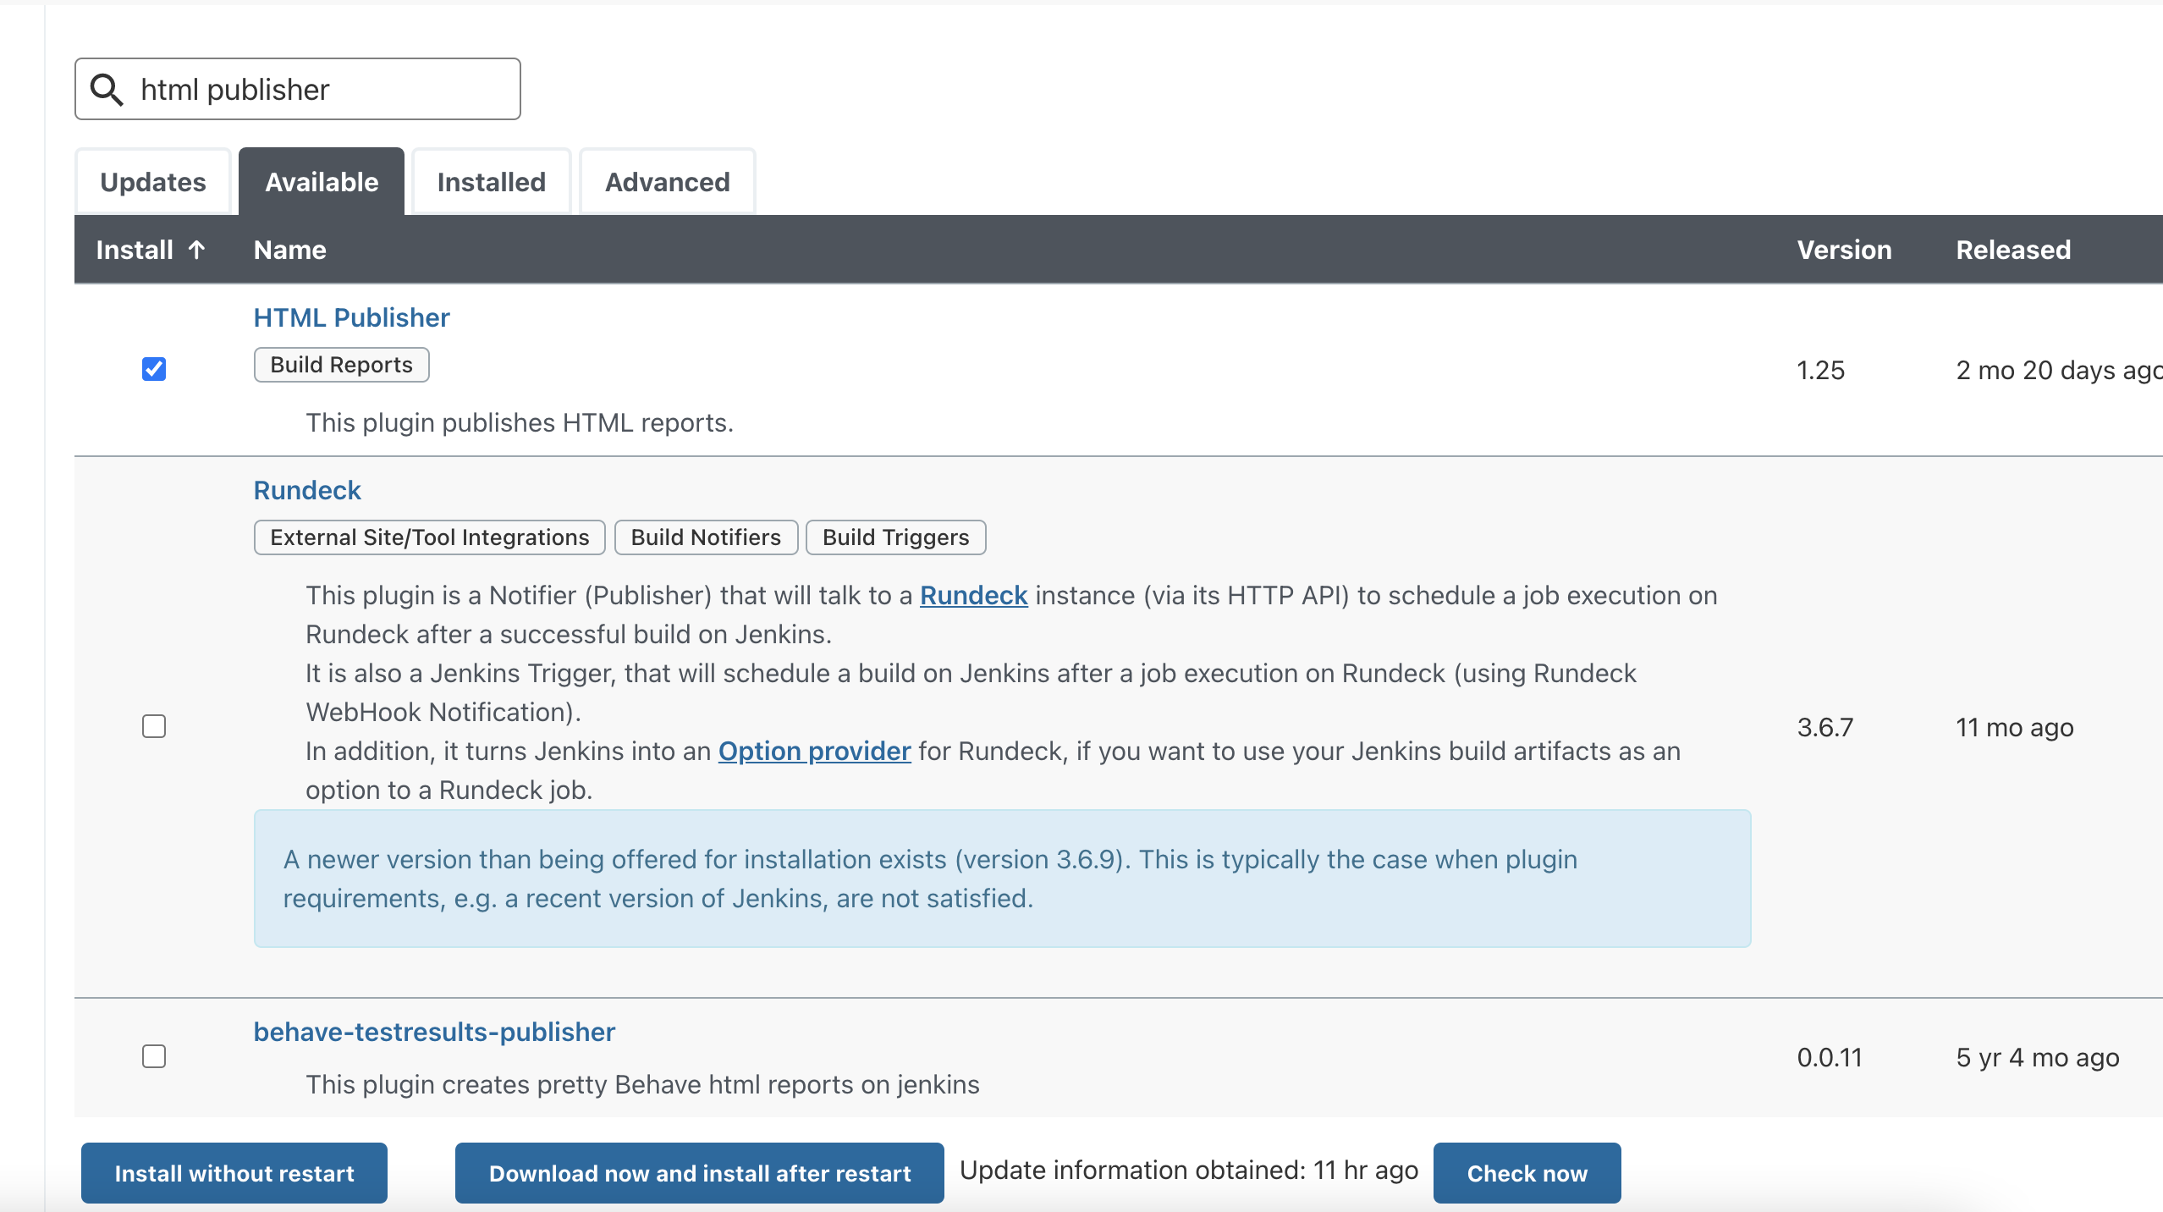Go to the Advanced tab
Viewport: 2163px width, 1212px height.
(x=667, y=182)
